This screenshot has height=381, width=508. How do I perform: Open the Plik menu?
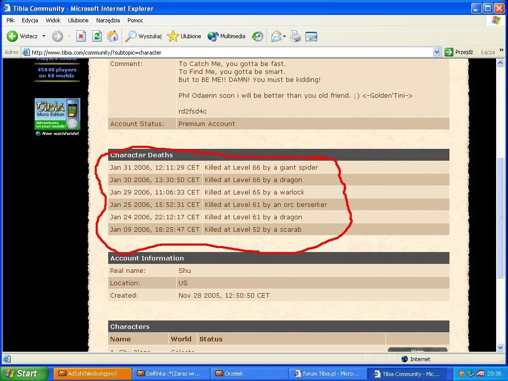click(x=10, y=20)
